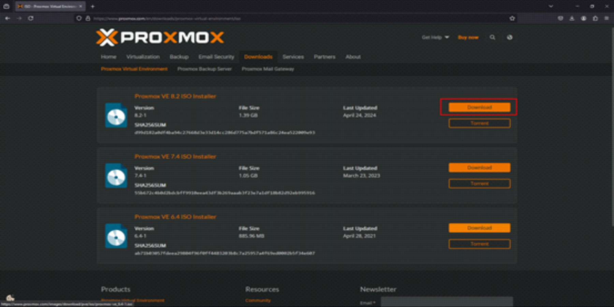Switch to Proxmox Backup Server sub-tab
The width and height of the screenshot is (614, 307).
tap(204, 69)
